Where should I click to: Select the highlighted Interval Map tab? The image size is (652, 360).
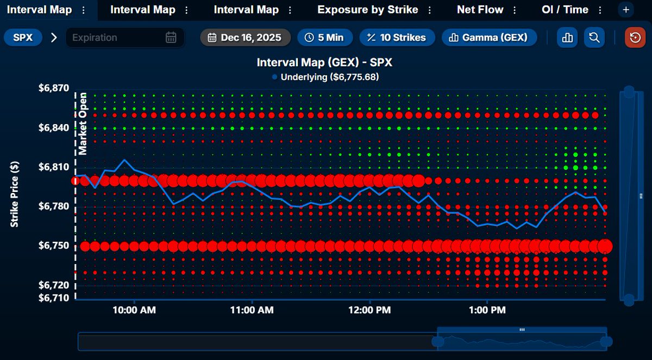(39, 10)
